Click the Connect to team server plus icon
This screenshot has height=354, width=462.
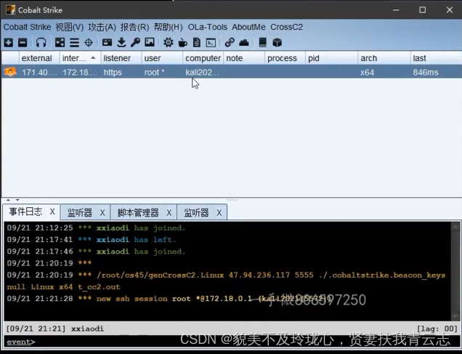pos(9,43)
